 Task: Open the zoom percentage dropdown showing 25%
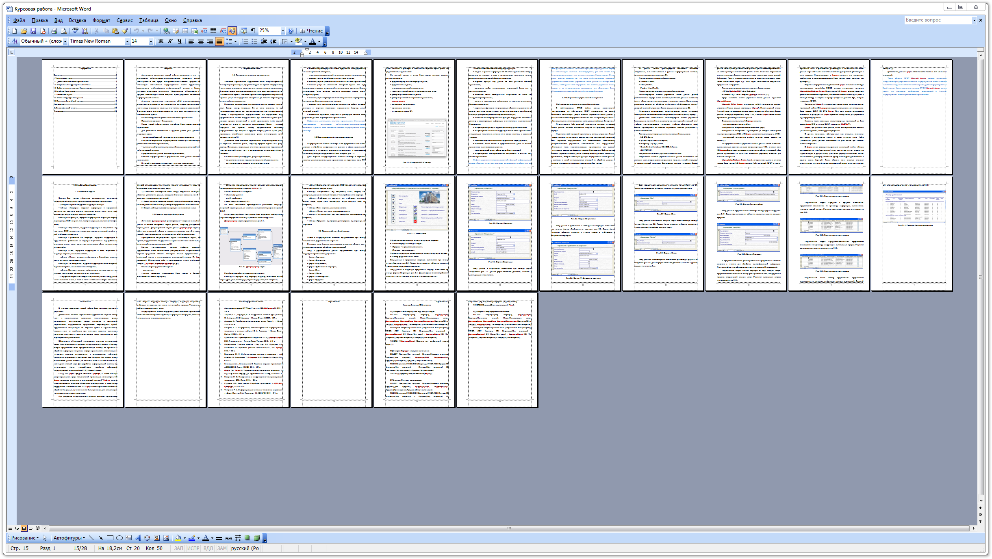click(283, 31)
